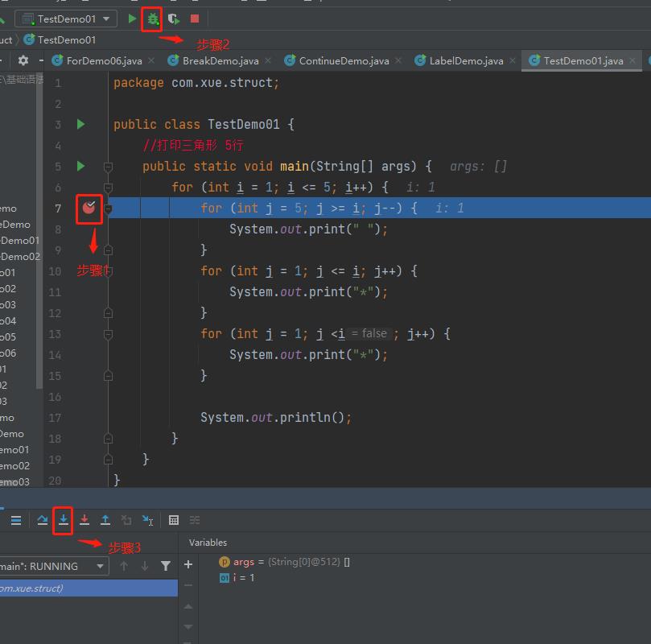Collapse project panel with the minus icon
651x644 pixels.
point(41,60)
